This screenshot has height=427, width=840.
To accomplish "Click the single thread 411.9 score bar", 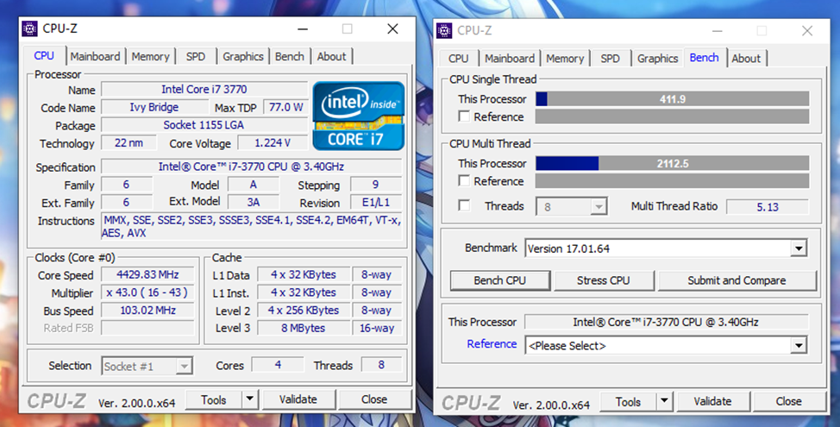I will pos(673,98).
